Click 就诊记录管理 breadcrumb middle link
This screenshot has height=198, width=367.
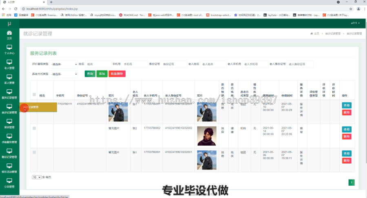333,33
